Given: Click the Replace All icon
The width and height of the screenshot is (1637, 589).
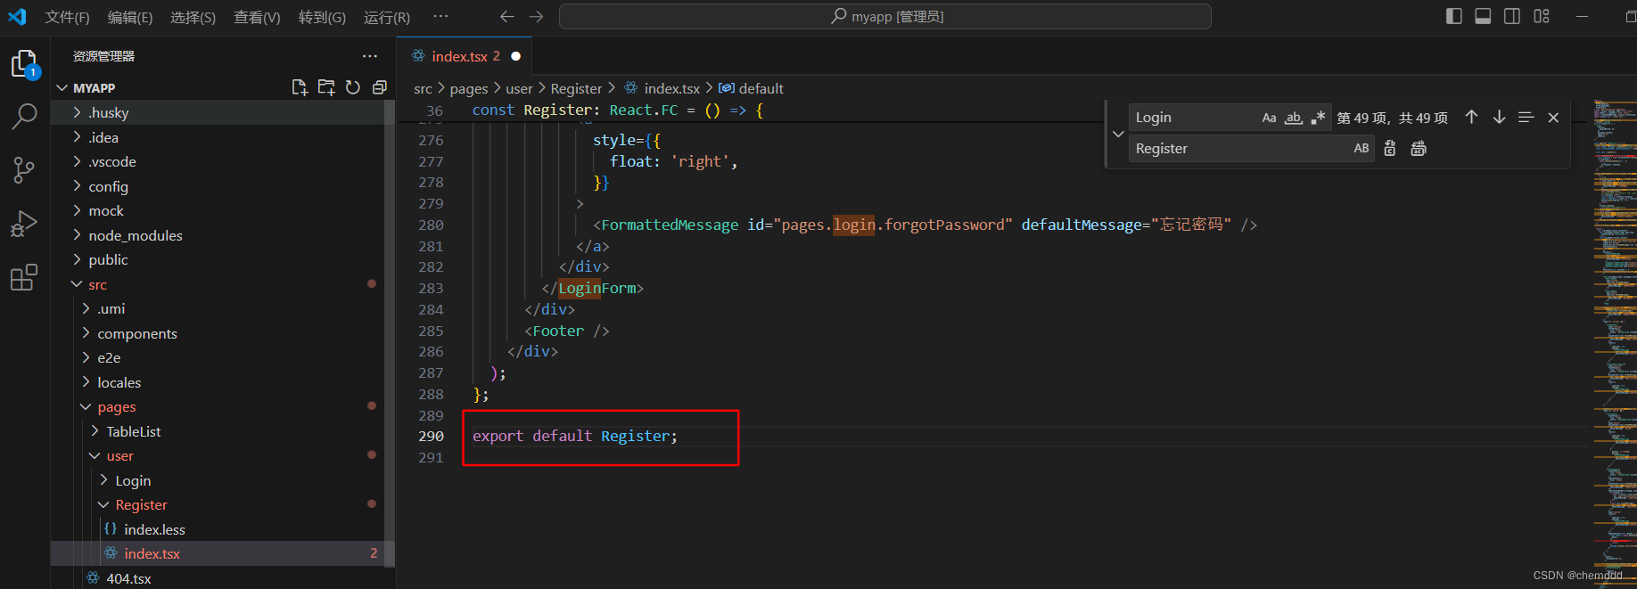Looking at the screenshot, I should pos(1419,149).
